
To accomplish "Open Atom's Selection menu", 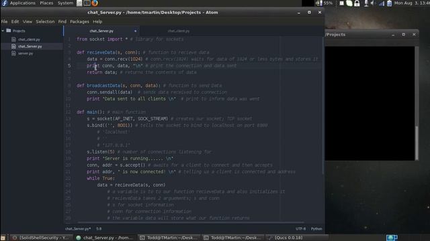I will [45, 21].
